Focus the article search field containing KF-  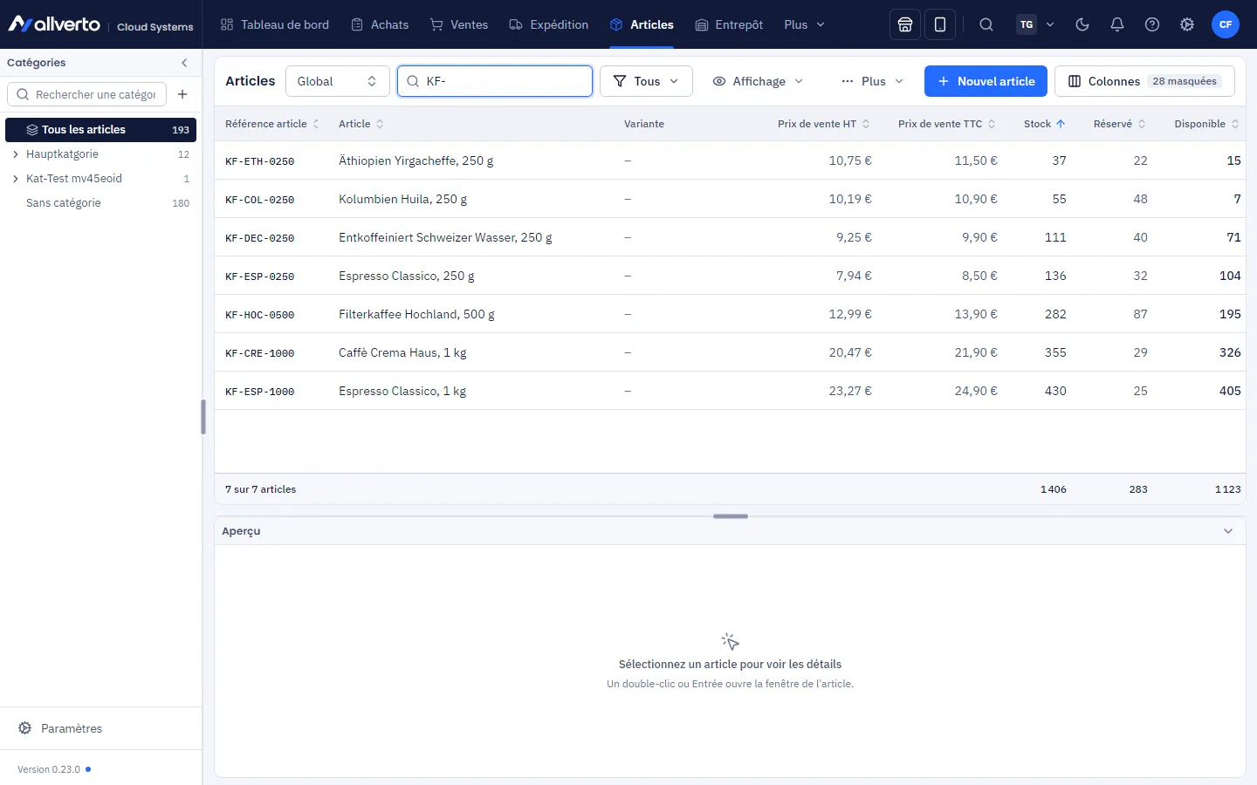(x=495, y=81)
